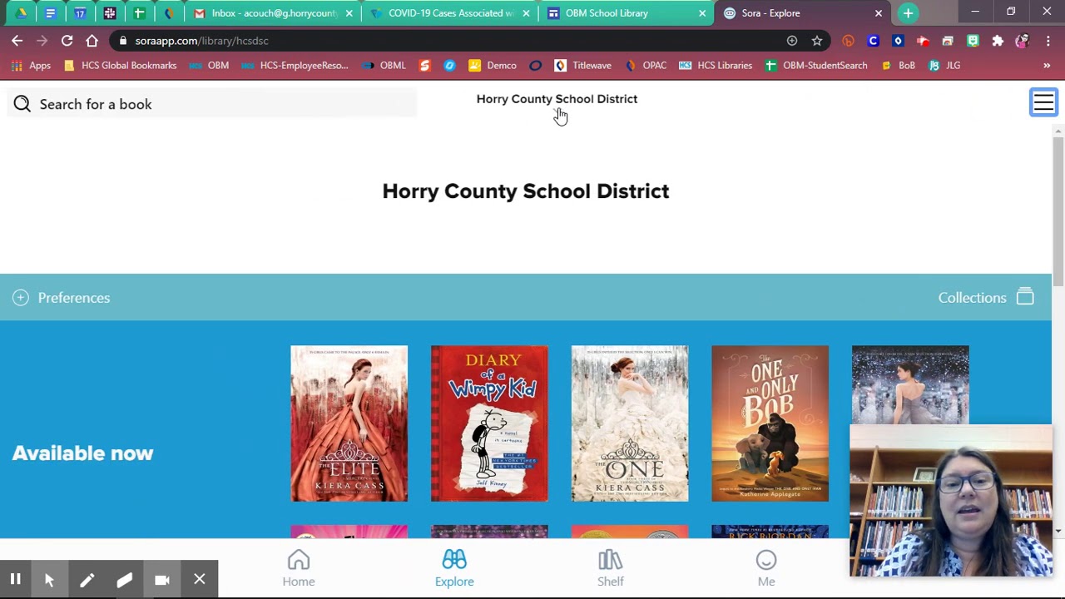Image resolution: width=1065 pixels, height=599 pixels.
Task: Open the Titlewave bookmark
Action: click(582, 66)
